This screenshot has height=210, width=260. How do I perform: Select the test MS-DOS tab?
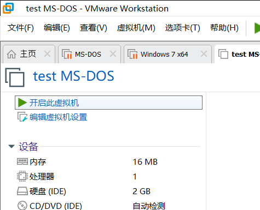click(x=238, y=54)
